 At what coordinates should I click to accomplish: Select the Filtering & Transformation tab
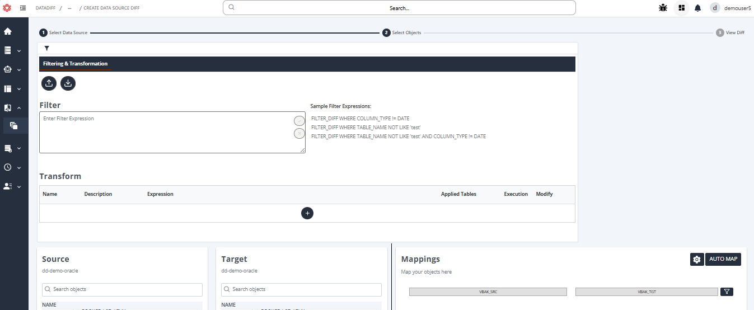click(75, 64)
